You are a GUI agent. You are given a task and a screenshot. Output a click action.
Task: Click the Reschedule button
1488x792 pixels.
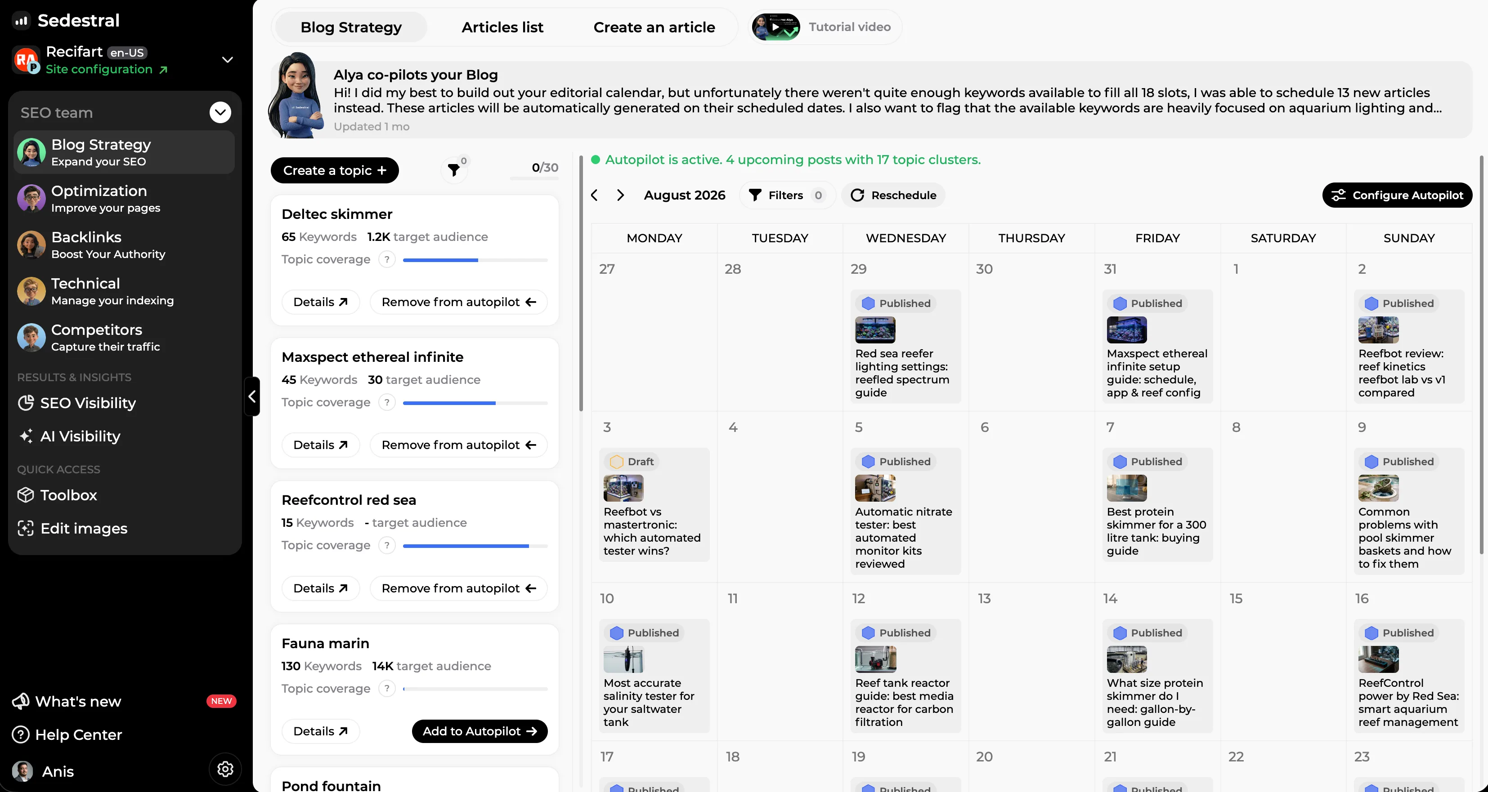(893, 195)
